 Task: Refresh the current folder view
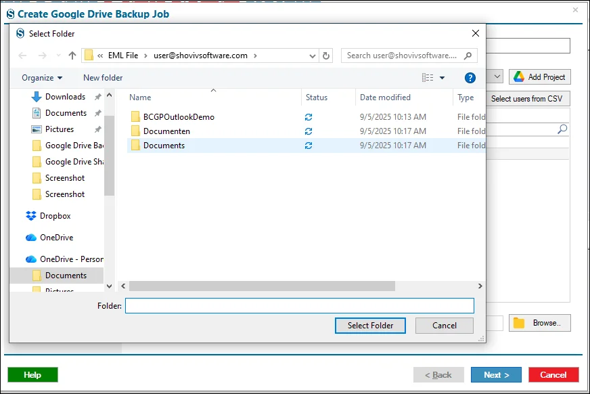click(x=326, y=56)
